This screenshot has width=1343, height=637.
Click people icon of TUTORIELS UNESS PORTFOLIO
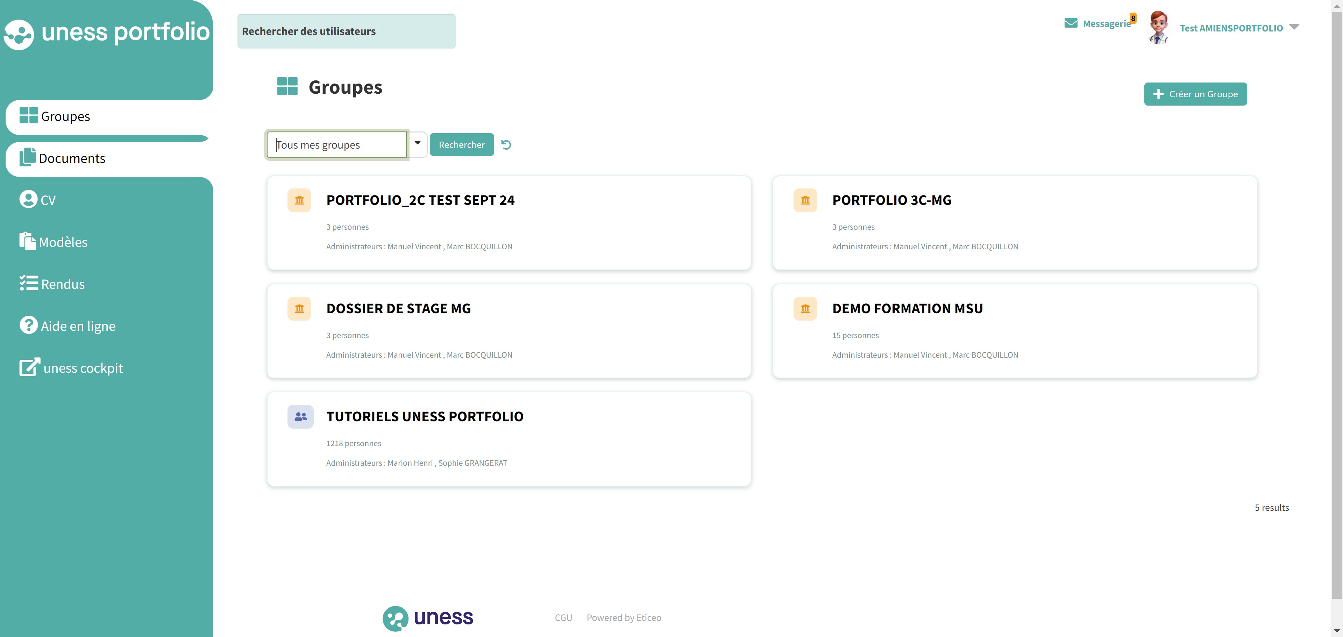[300, 416]
